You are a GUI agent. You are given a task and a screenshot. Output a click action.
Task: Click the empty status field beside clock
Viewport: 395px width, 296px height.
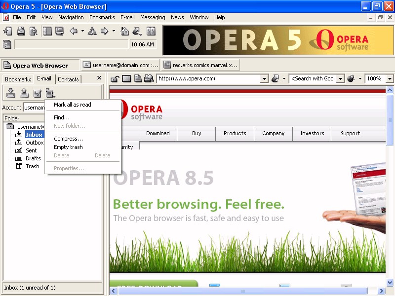[71, 44]
